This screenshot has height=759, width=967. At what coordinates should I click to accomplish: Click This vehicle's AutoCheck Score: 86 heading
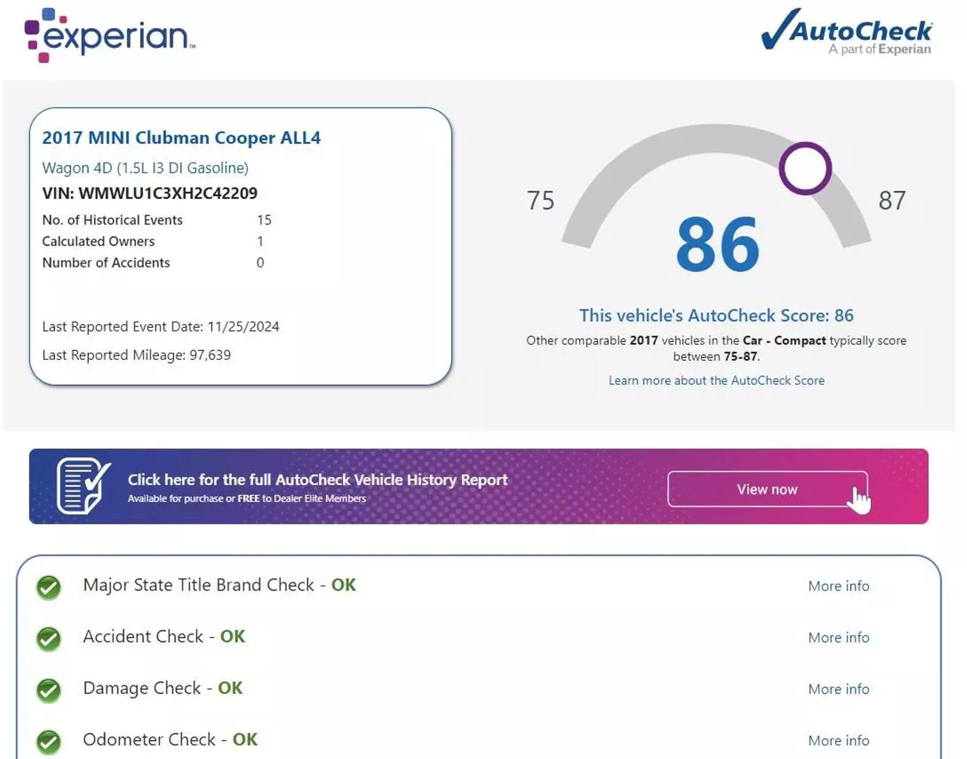point(717,316)
